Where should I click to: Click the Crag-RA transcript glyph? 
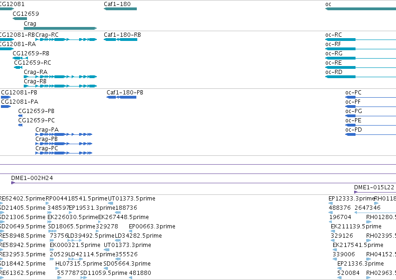[60, 77]
